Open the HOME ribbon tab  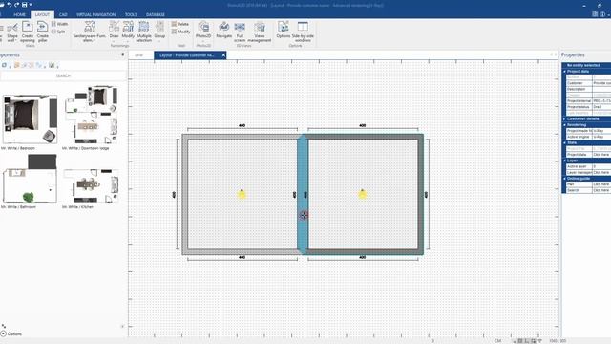pyautogui.click(x=19, y=15)
